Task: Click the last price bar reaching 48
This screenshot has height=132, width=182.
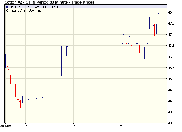Action: 158,18
